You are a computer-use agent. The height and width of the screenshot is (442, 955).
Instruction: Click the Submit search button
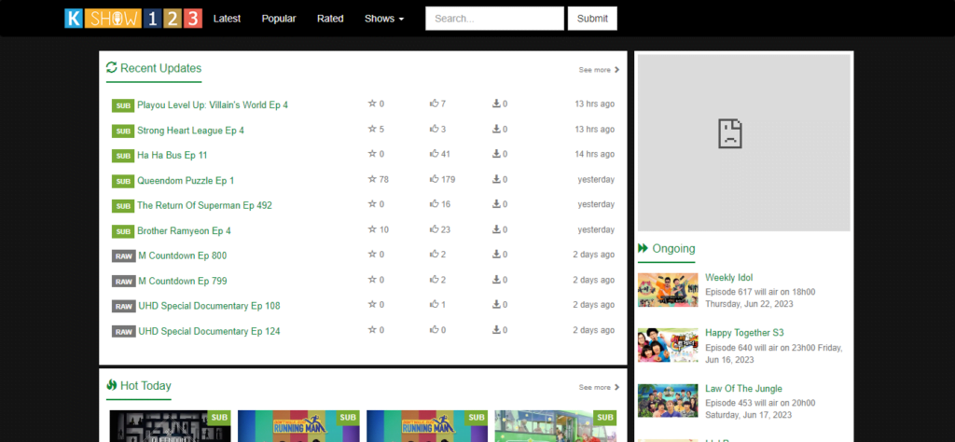[592, 19]
